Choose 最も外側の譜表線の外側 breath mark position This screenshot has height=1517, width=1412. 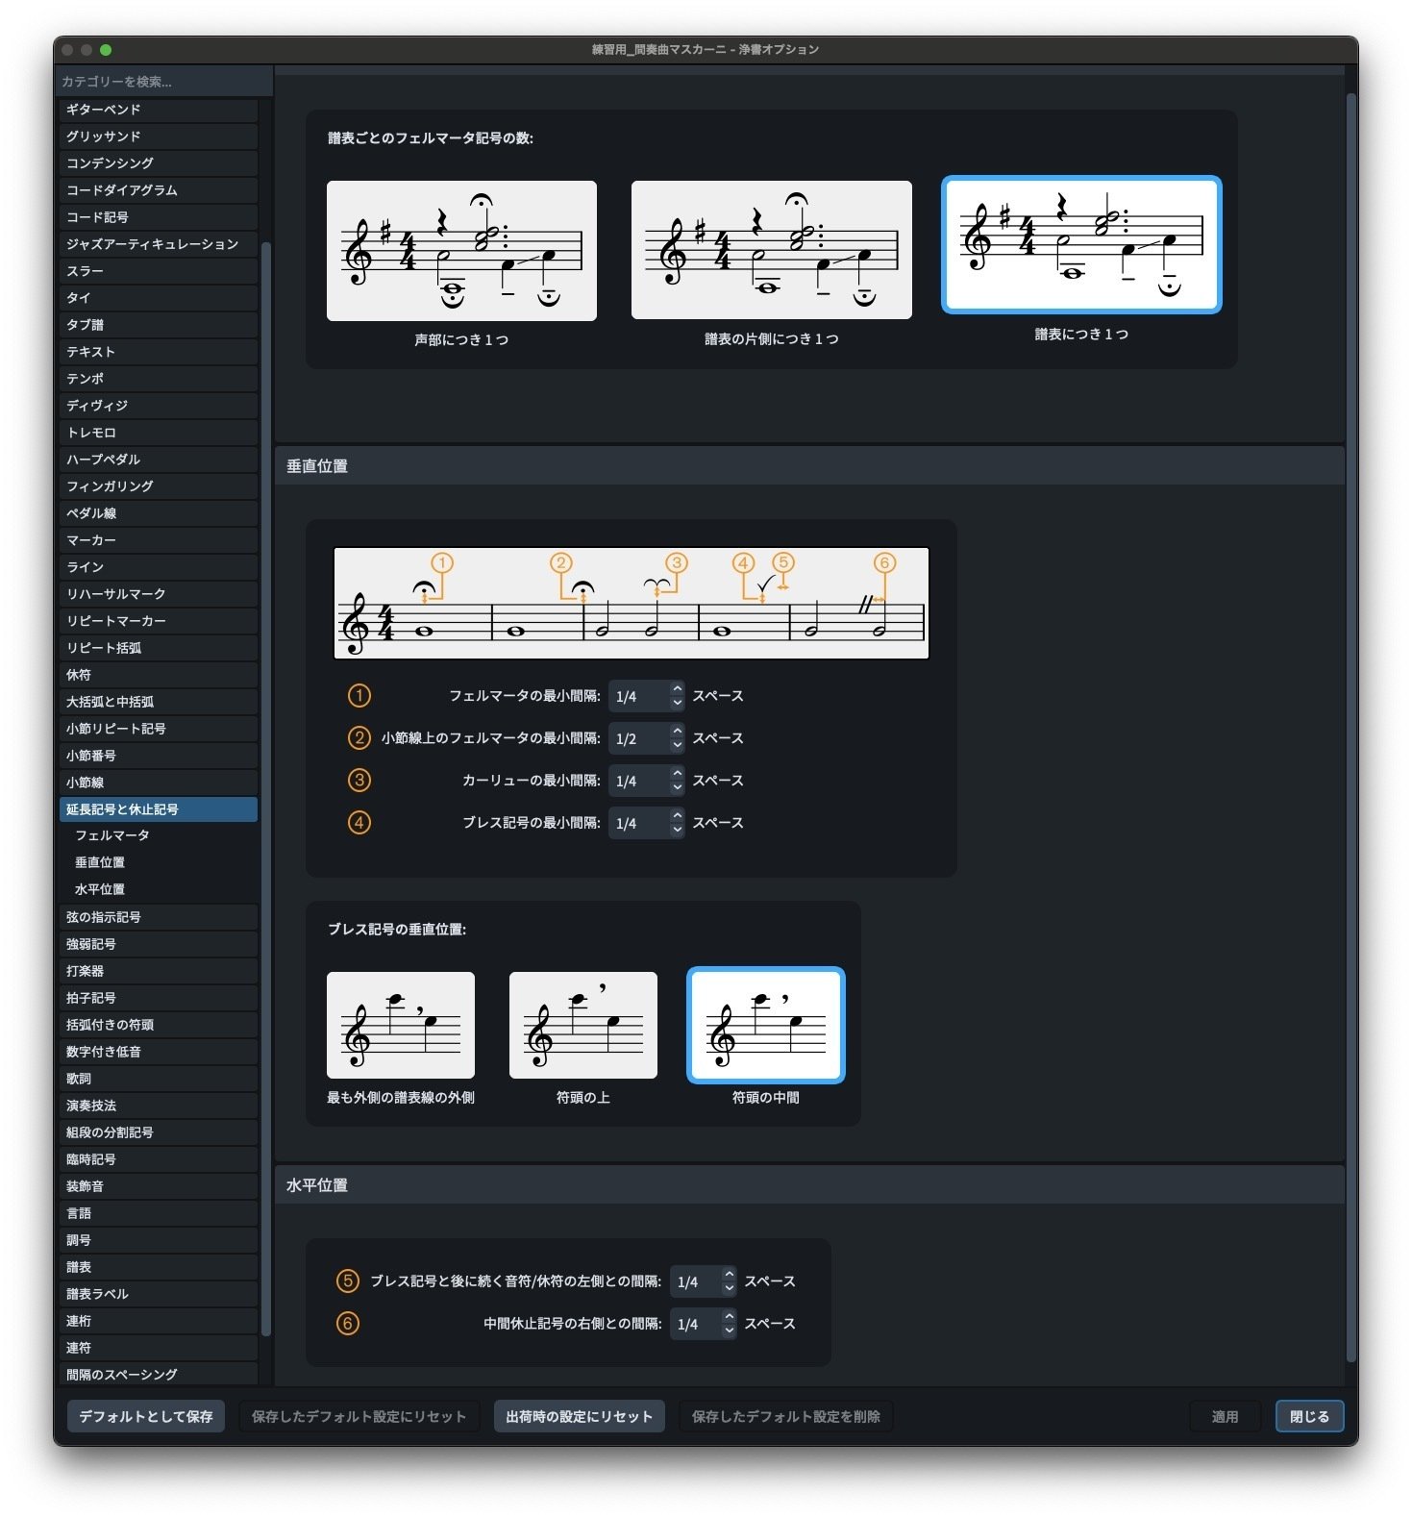coord(401,1025)
